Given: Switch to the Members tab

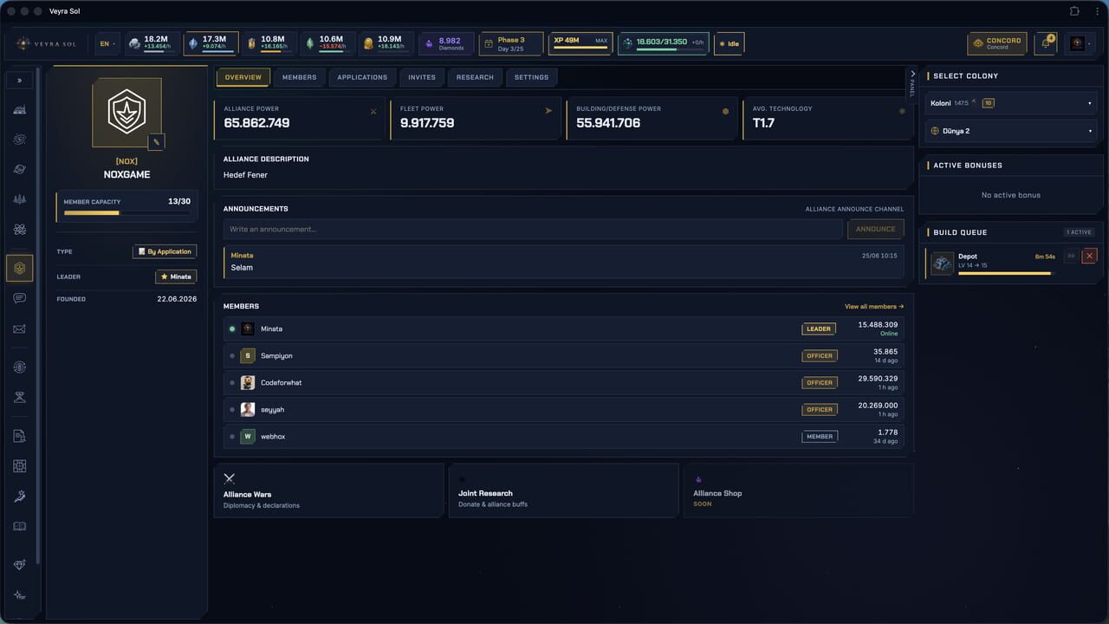Looking at the screenshot, I should click(x=300, y=77).
